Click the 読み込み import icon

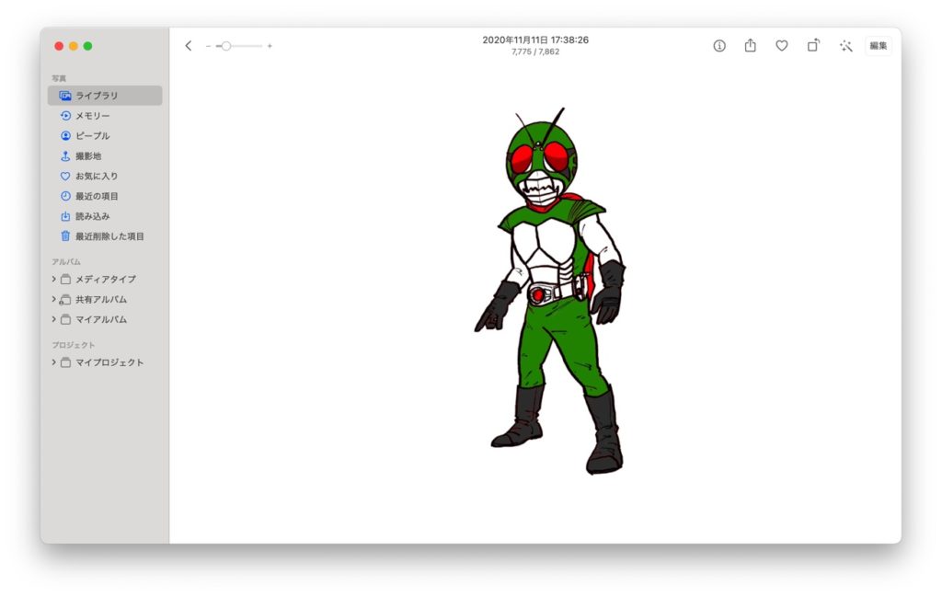point(65,216)
